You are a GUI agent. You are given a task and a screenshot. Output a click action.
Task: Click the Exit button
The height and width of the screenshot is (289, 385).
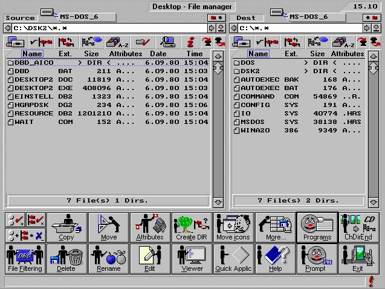(359, 259)
